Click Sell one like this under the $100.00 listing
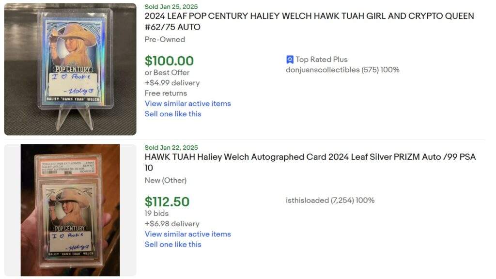This screenshot has width=496, height=279. coord(173,114)
